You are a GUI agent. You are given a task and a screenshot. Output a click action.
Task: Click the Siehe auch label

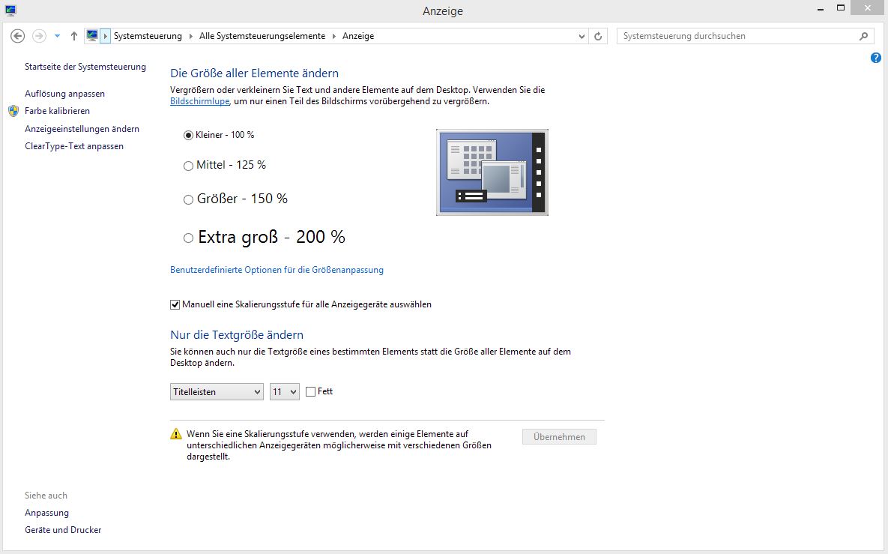[46, 495]
